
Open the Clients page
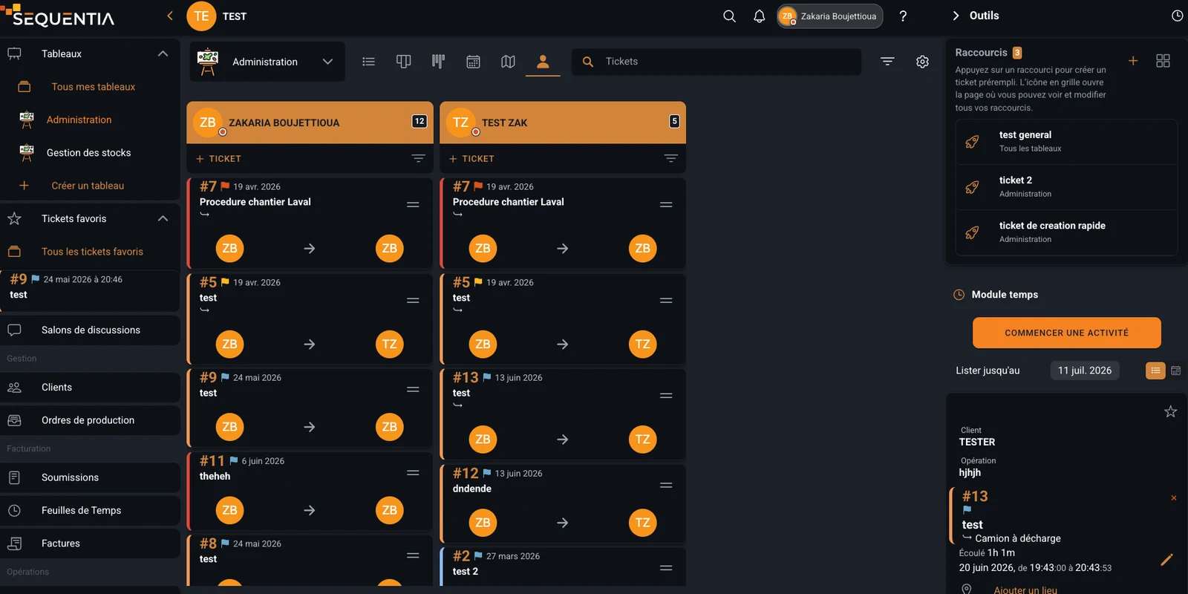[90, 387]
